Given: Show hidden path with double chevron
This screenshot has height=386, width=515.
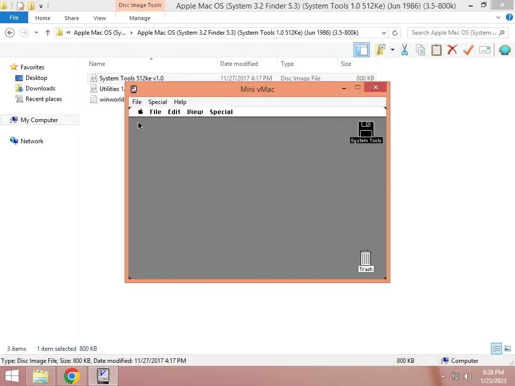Looking at the screenshot, I should [x=68, y=33].
